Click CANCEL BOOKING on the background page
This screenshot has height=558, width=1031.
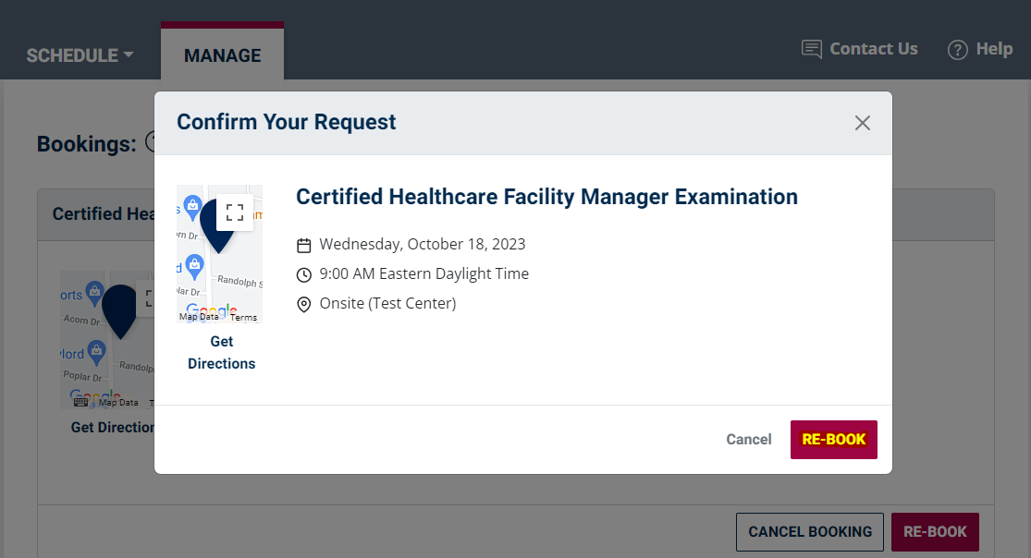pyautogui.click(x=809, y=532)
